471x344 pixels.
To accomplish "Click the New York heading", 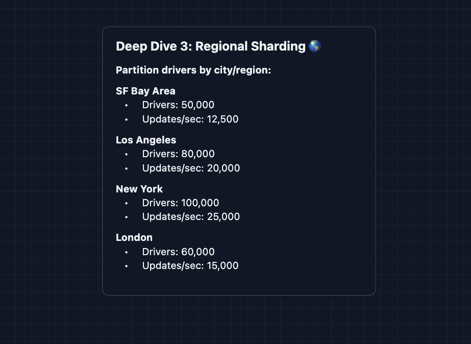I will click(139, 189).
